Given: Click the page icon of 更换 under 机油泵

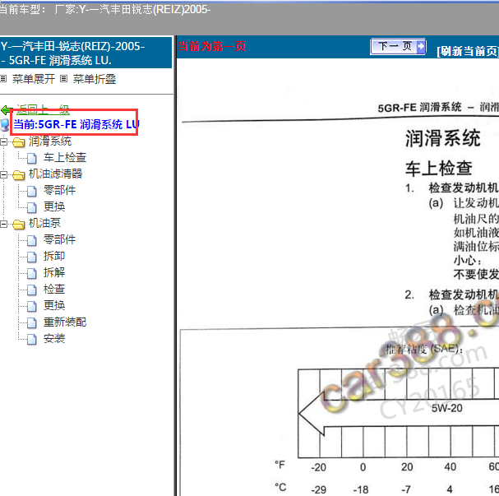Looking at the screenshot, I should click(x=31, y=306).
